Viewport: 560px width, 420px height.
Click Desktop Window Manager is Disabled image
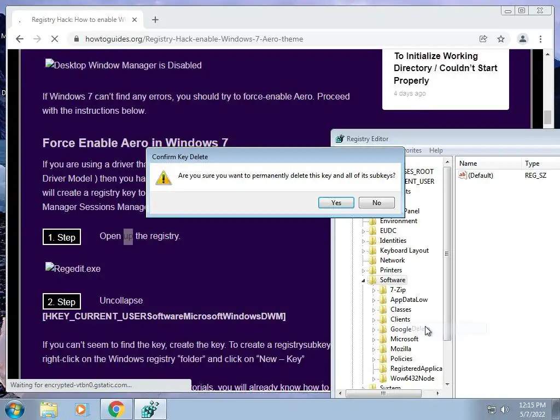point(123,65)
